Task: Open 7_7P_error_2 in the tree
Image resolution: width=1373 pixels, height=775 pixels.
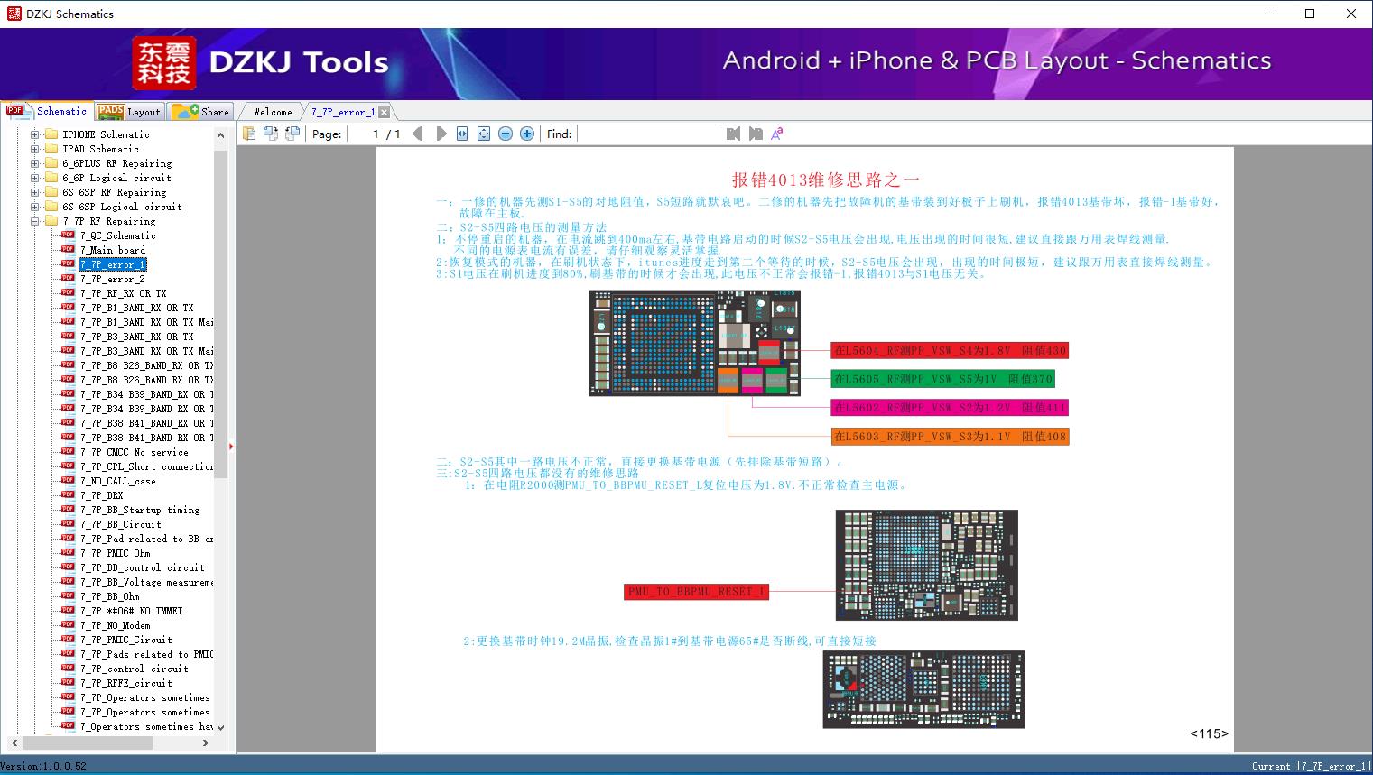Action: (x=112, y=279)
